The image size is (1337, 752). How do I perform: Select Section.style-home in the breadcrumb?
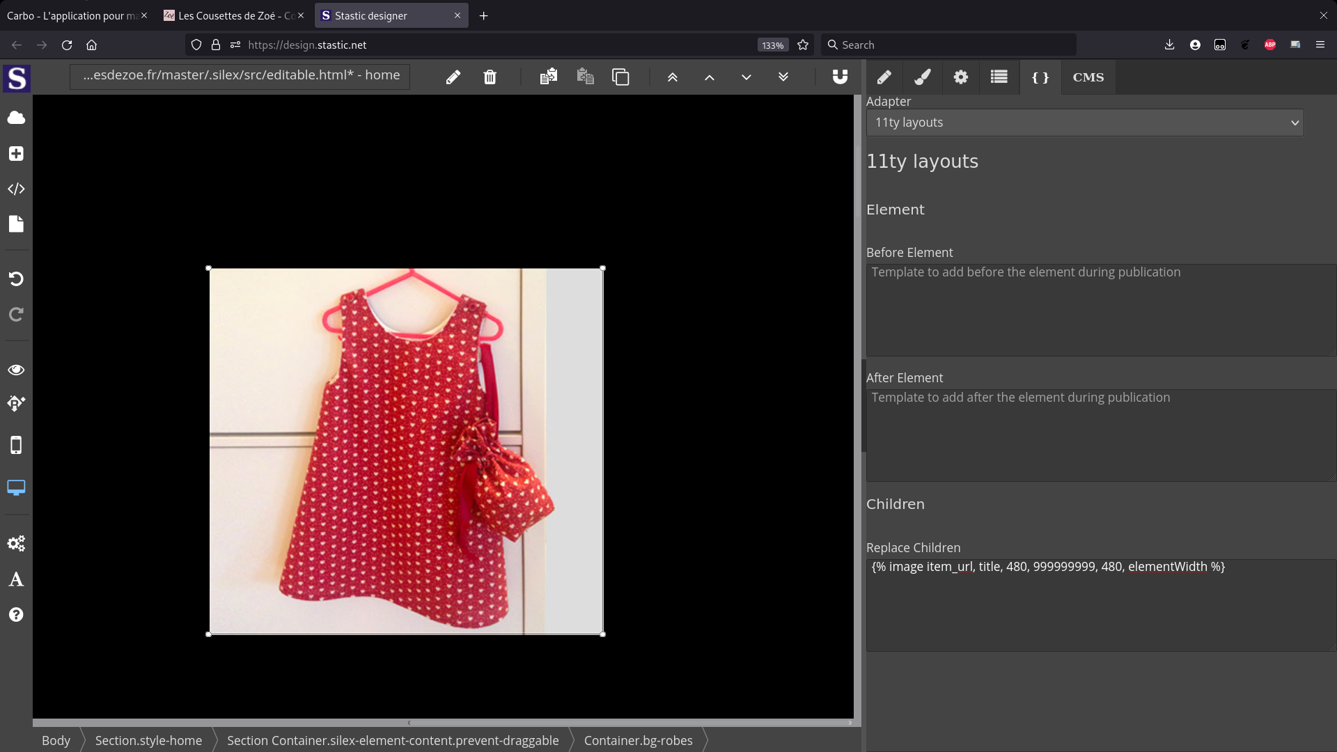pos(148,740)
